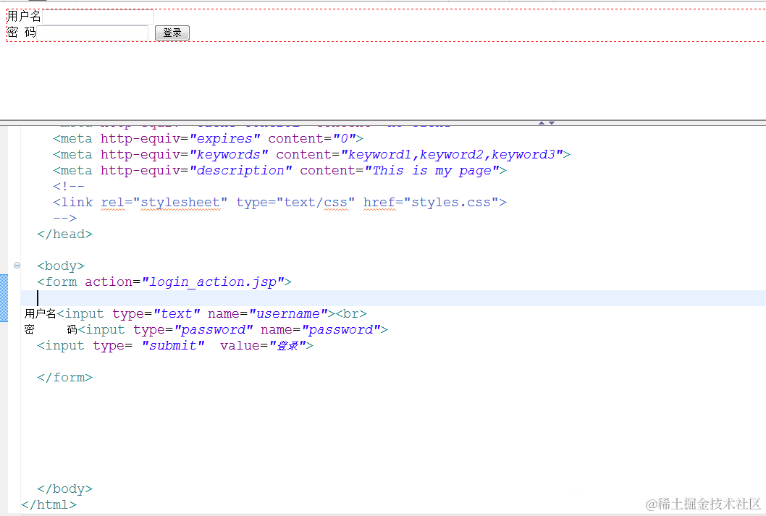The width and height of the screenshot is (766, 516).
Task: Click the 密码 password input field in preview
Action: (93, 33)
